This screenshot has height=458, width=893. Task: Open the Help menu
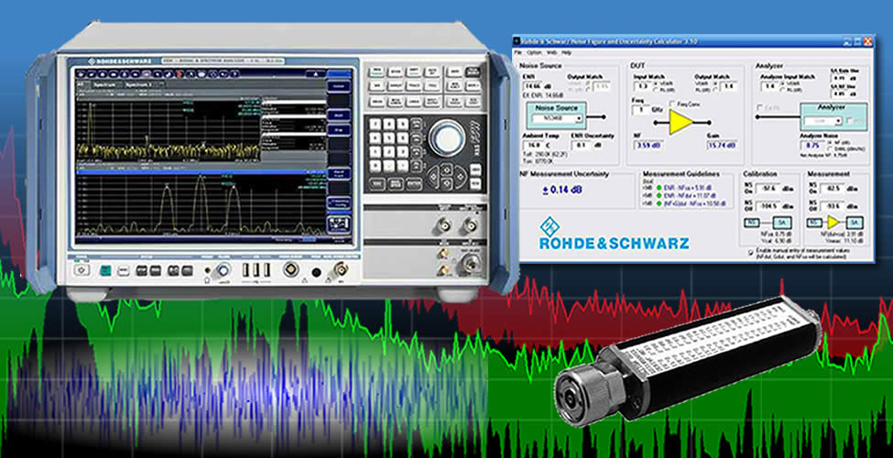click(x=568, y=52)
